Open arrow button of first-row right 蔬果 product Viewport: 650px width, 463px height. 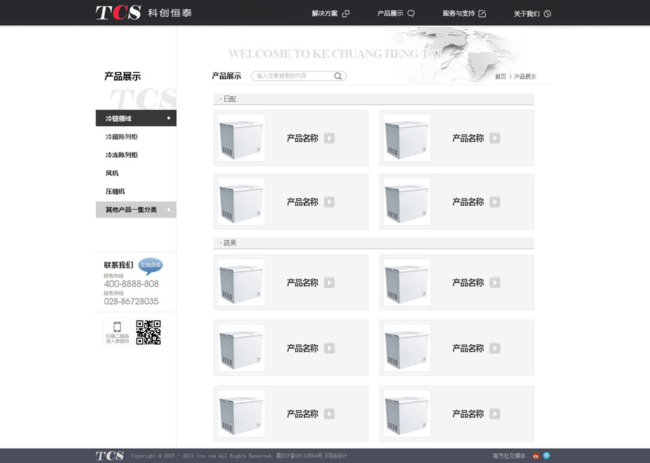(495, 282)
